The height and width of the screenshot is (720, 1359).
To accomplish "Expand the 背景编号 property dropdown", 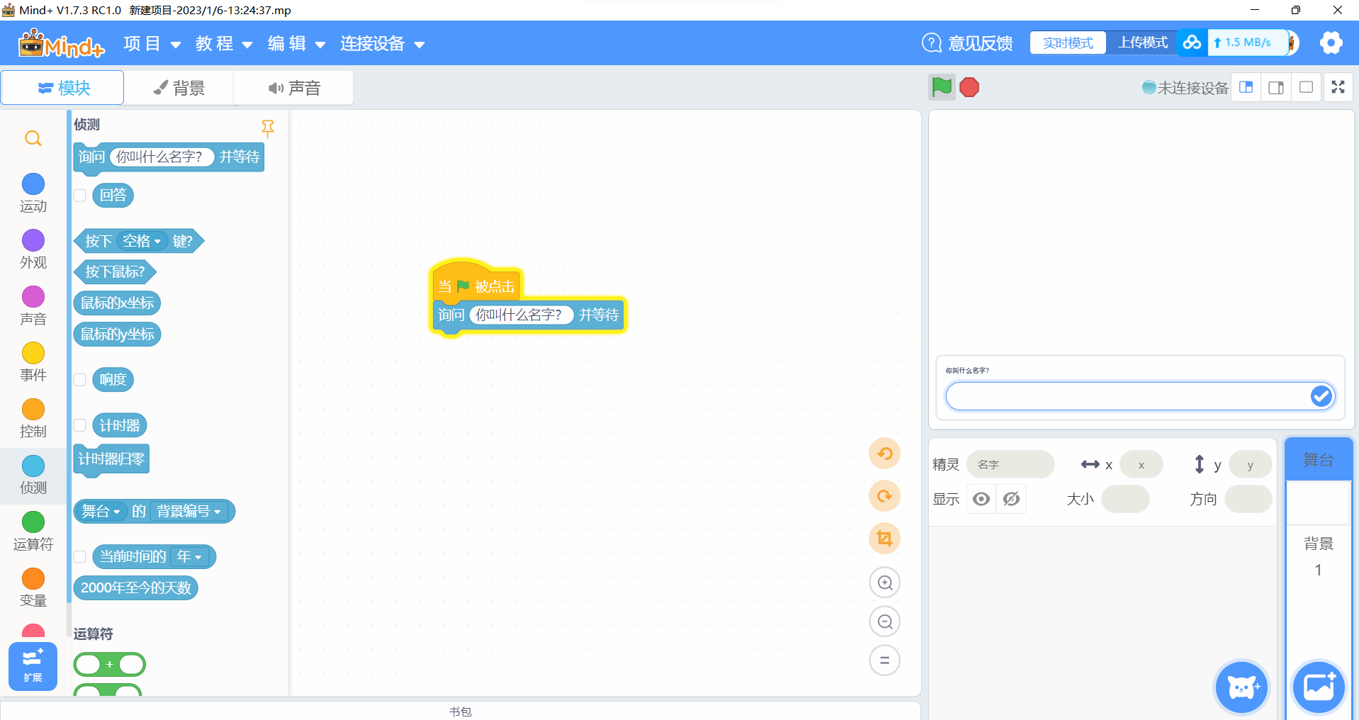I will [x=188, y=511].
